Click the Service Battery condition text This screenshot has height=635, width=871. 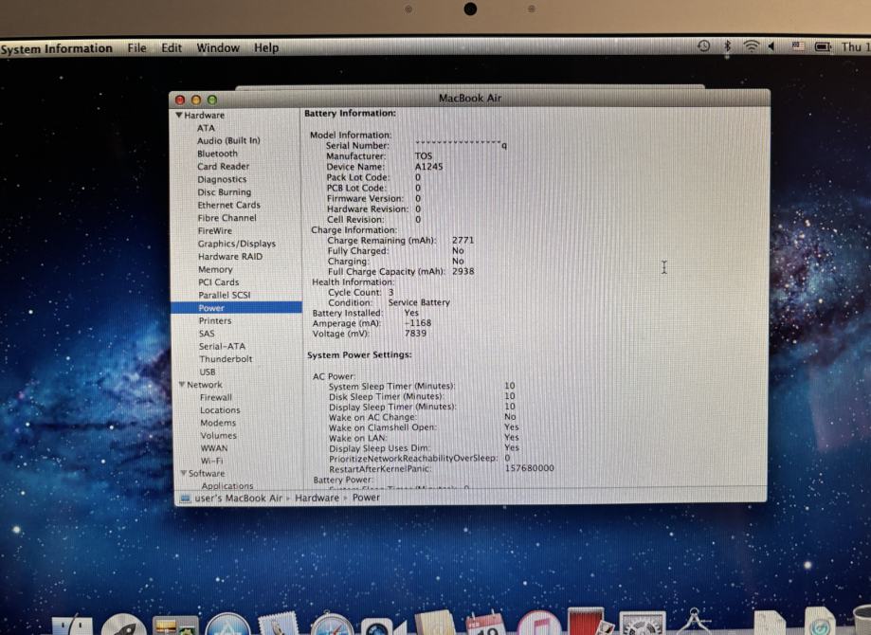(x=419, y=302)
